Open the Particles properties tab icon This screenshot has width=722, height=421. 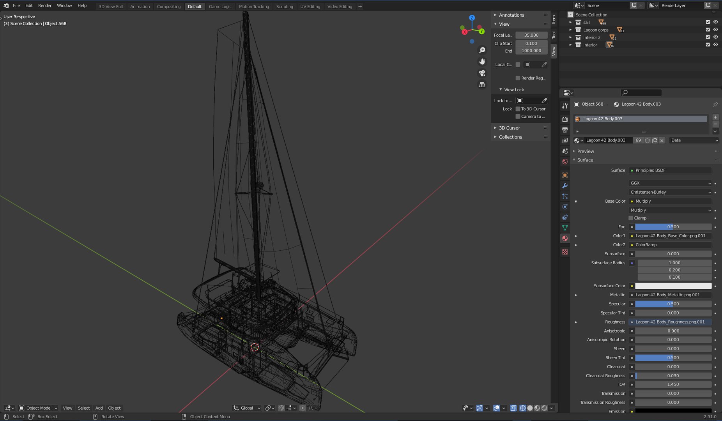(565, 196)
